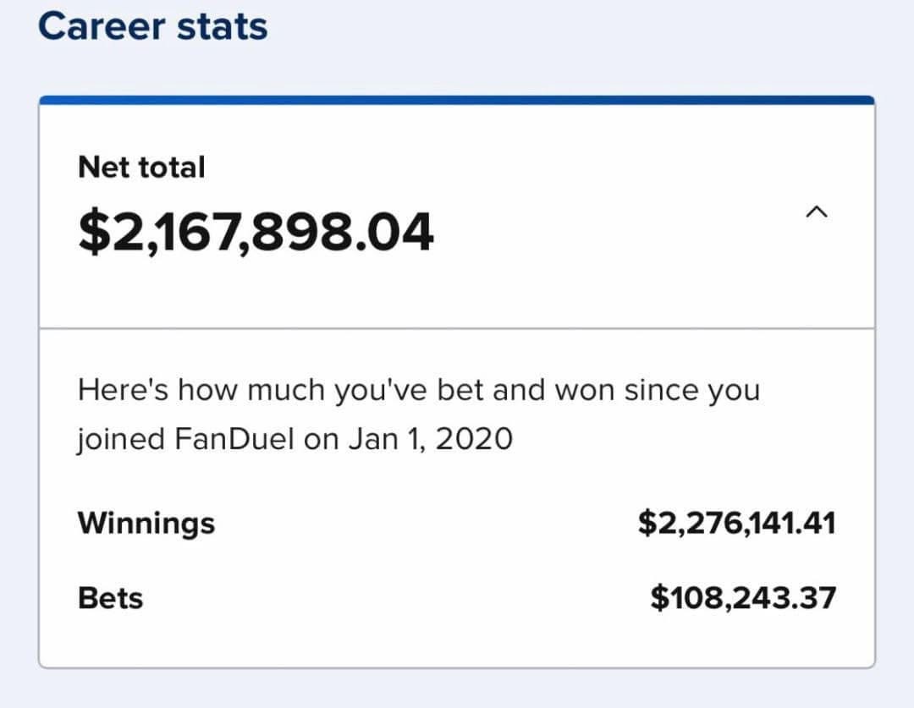Screen dimensions: 914x708
Task: Click the $2,167,898.04 net total amount
Action: pyautogui.click(x=256, y=232)
